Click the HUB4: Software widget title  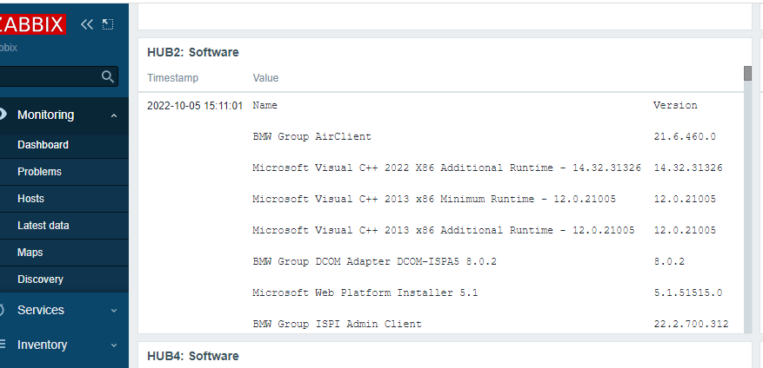pos(193,356)
